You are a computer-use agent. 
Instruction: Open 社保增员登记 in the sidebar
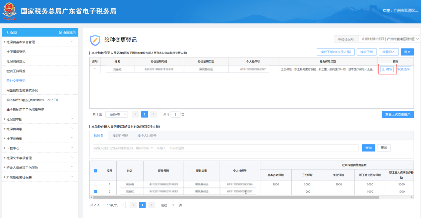pyautogui.click(x=16, y=52)
